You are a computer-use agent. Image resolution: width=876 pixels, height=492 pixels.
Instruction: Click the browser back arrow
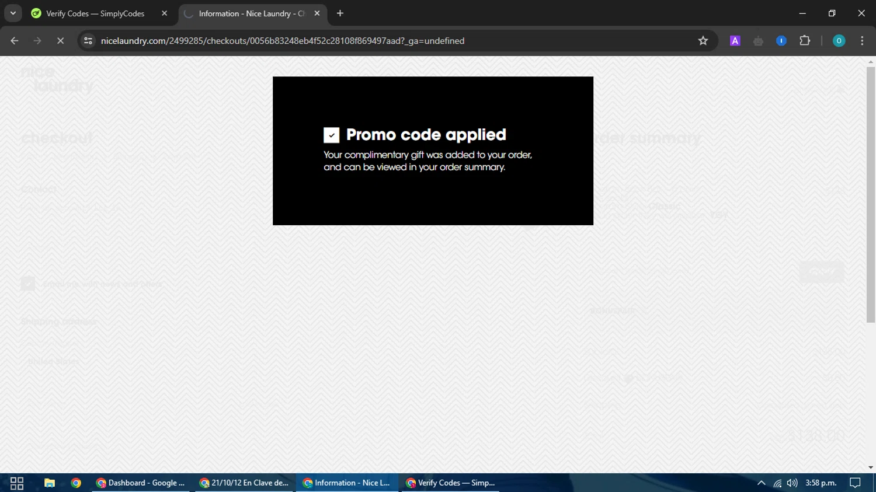click(x=15, y=41)
